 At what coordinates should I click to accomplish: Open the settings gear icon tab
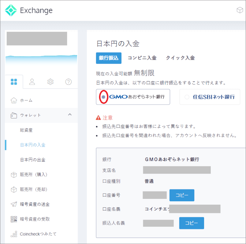pyautogui.click(x=50, y=82)
